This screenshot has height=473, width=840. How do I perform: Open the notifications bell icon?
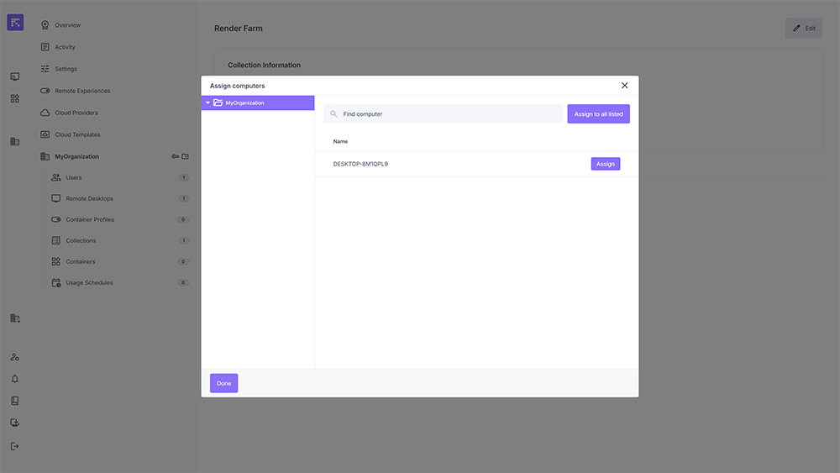[x=15, y=379]
